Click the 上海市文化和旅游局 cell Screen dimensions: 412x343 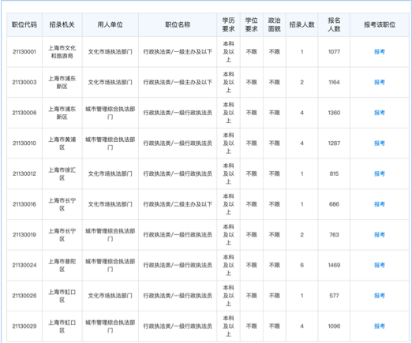pos(62,52)
